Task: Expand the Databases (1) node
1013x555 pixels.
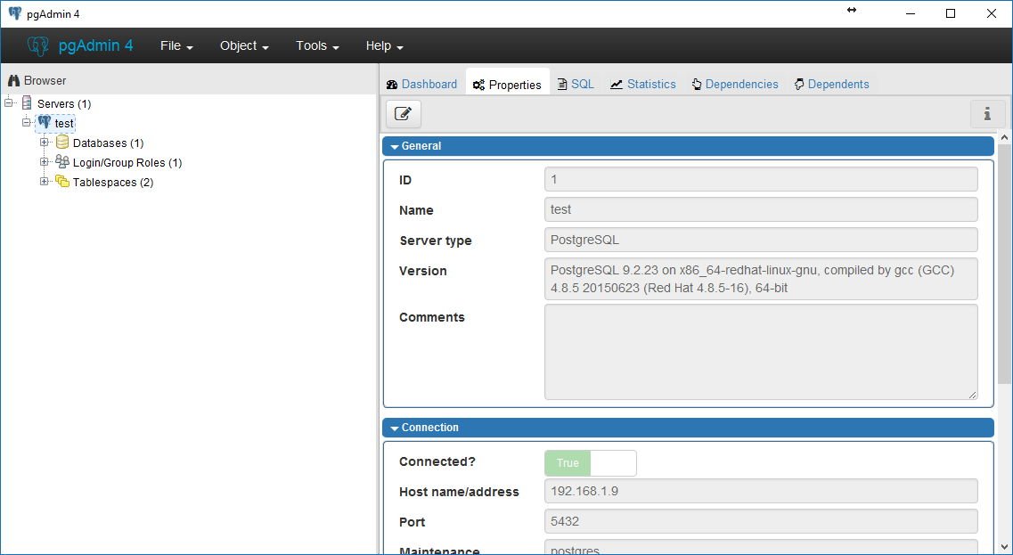Action: tap(44, 143)
